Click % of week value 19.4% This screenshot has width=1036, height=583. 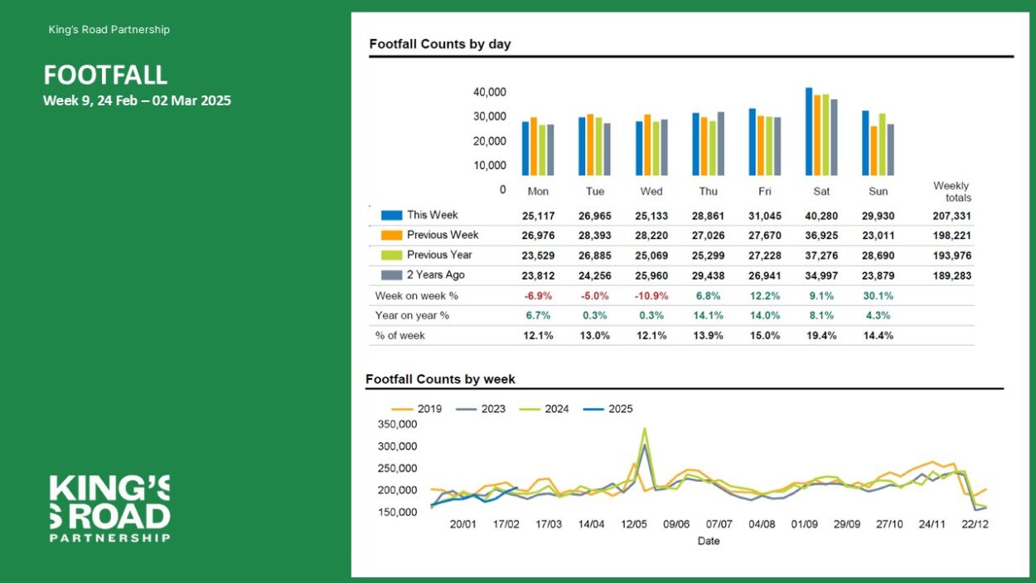tap(821, 336)
